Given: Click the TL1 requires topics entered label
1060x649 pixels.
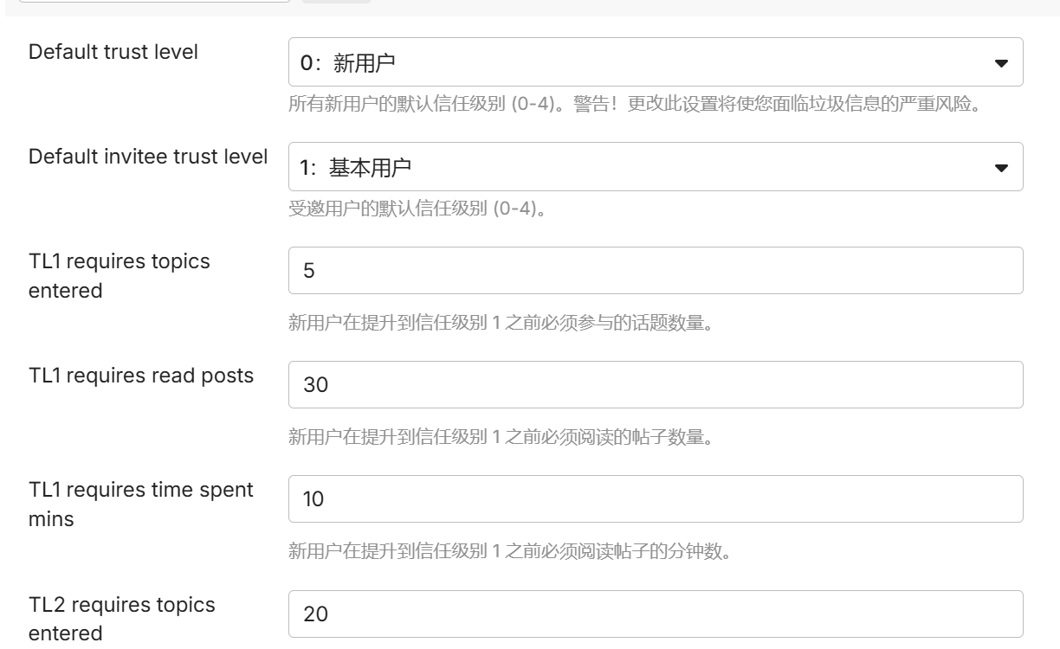Looking at the screenshot, I should (120, 276).
